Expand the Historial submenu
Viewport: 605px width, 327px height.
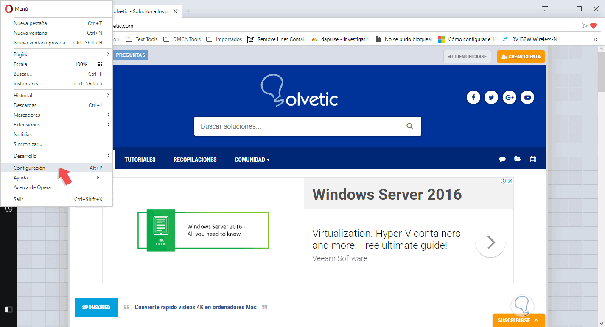tap(56, 96)
